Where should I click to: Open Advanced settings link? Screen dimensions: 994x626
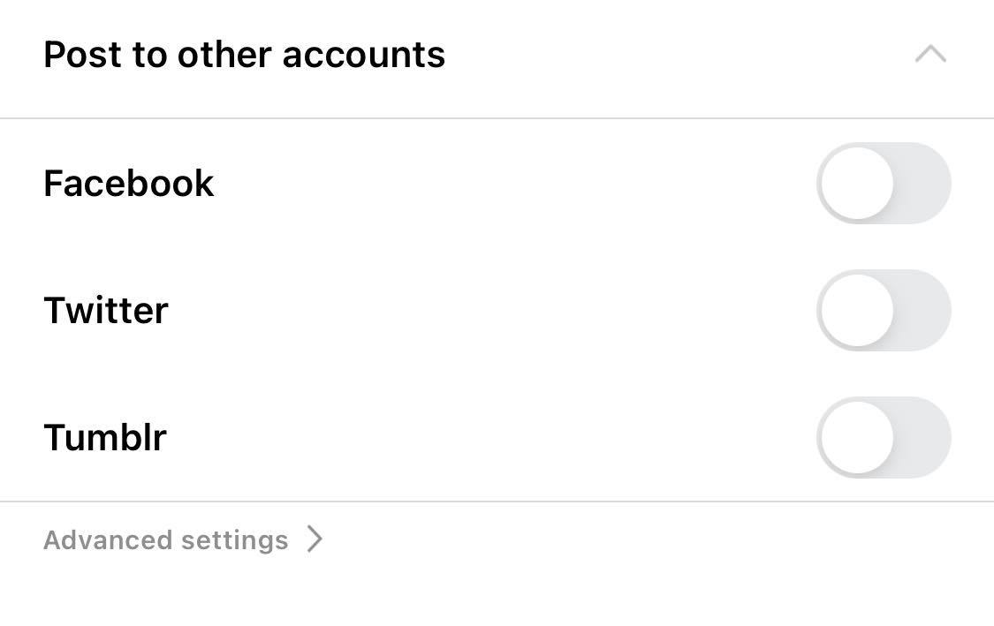(166, 540)
